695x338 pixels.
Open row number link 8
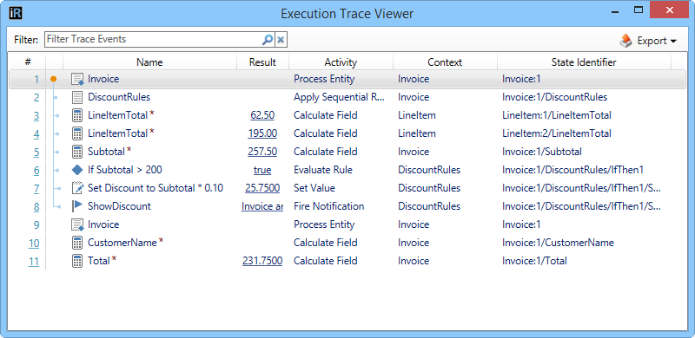coord(36,207)
